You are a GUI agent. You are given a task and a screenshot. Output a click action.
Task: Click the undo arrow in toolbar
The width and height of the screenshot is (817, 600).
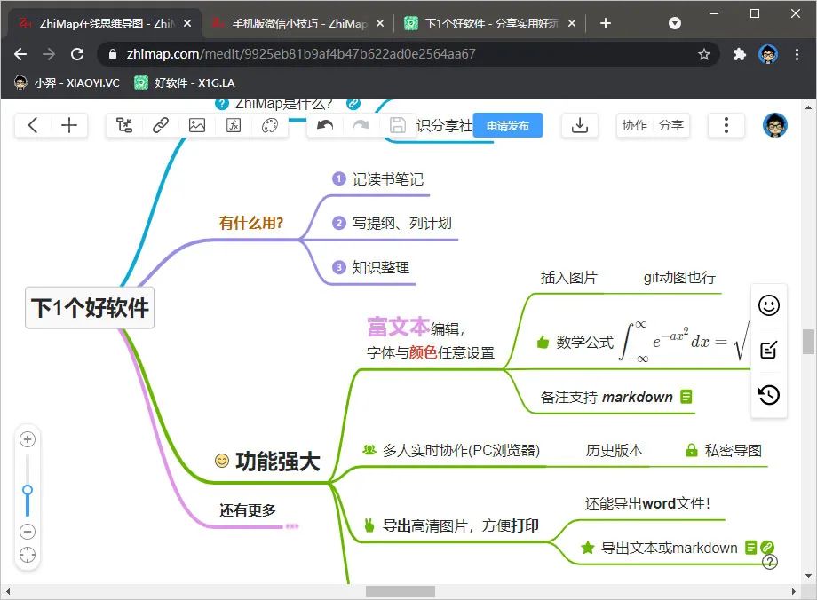coord(325,125)
